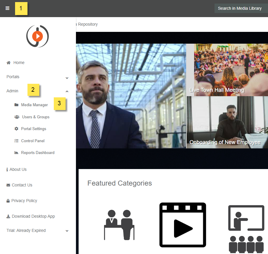The image size is (268, 254).
Task: Click the gear icon beside Portal Settings
Action: coord(16,129)
